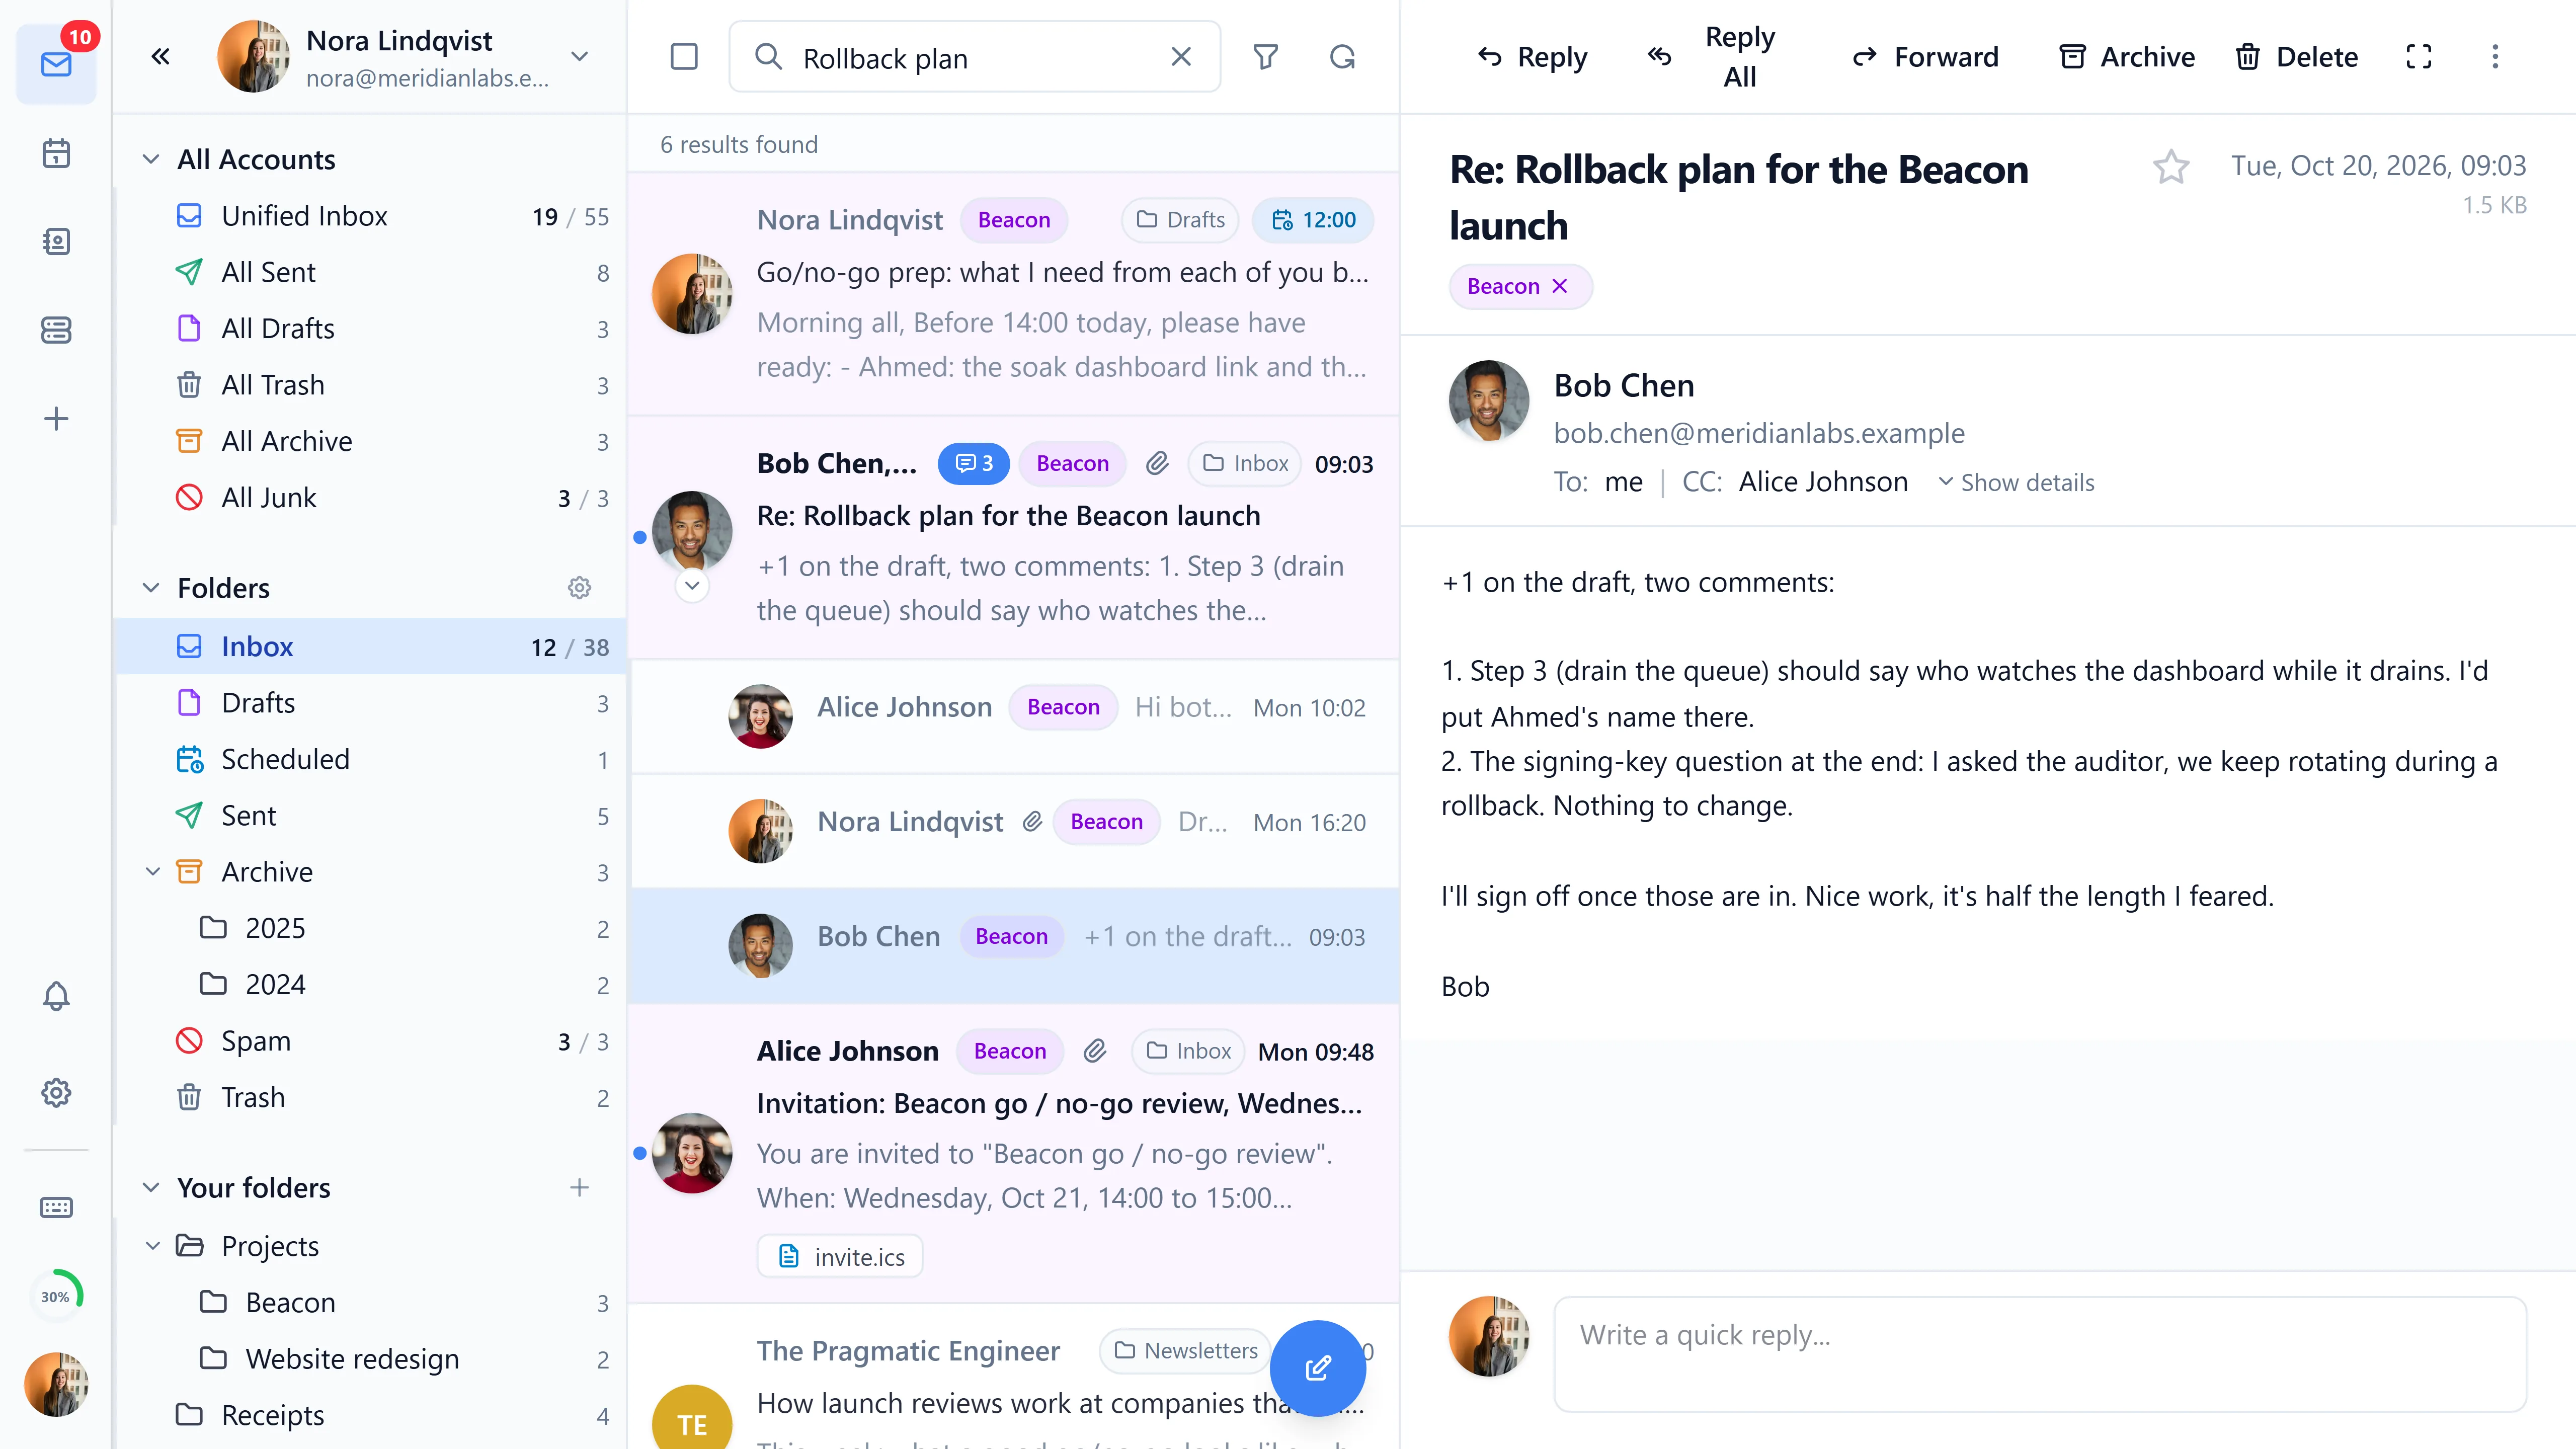
Task: Show keyboard shortcuts icon
Action: pos(56,1207)
